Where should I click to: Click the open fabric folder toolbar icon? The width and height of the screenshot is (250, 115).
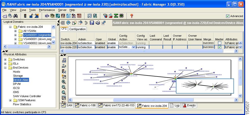[x=5, y=16]
